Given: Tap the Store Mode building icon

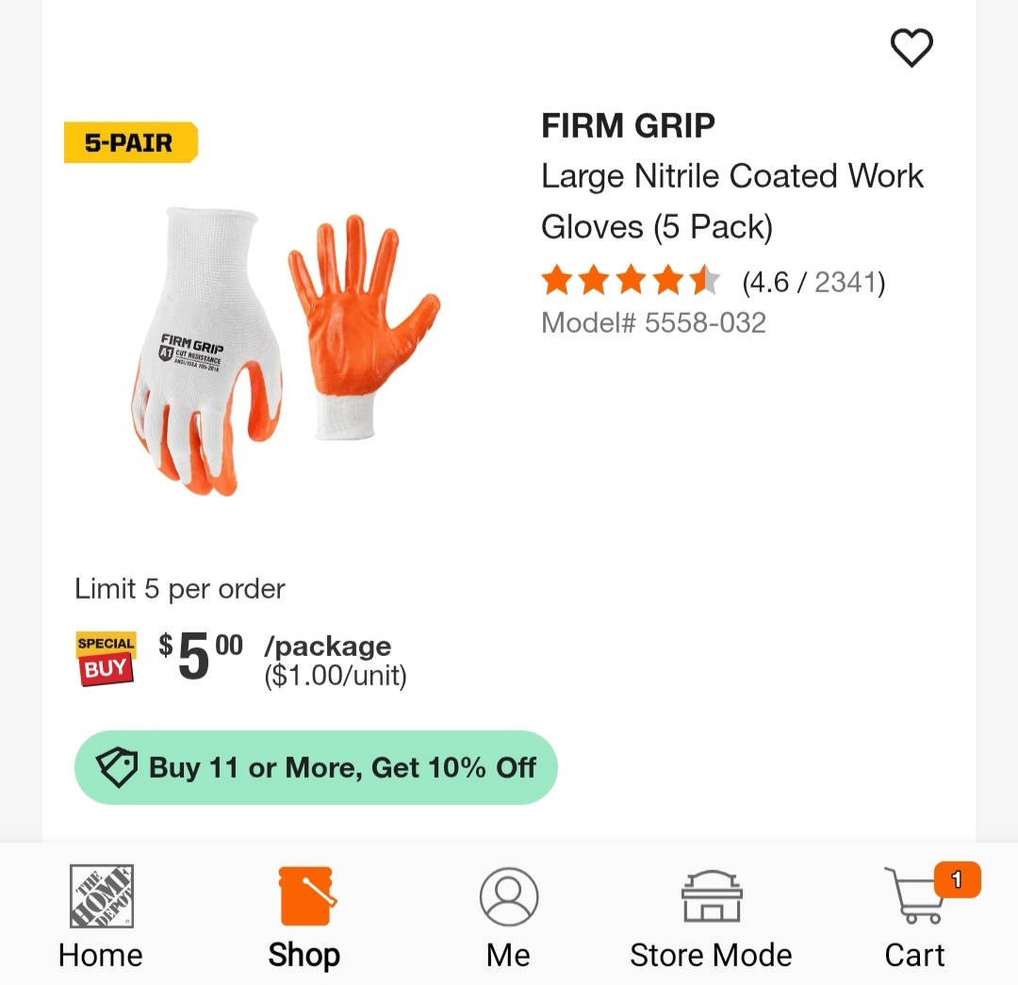Looking at the screenshot, I should tap(711, 896).
